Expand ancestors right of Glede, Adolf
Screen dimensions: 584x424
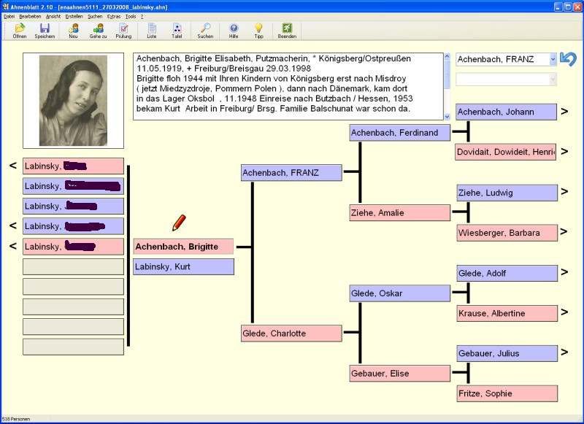pos(564,273)
